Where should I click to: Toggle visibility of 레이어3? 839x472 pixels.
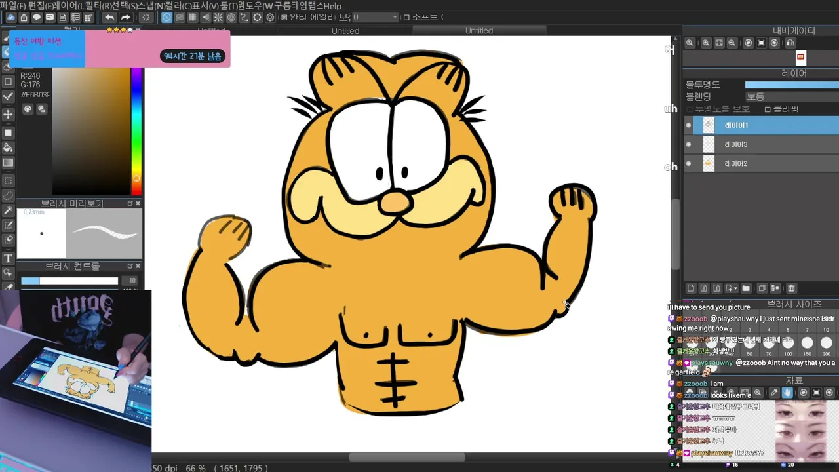click(688, 144)
